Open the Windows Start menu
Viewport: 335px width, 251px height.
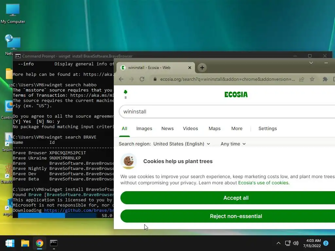[10, 243]
